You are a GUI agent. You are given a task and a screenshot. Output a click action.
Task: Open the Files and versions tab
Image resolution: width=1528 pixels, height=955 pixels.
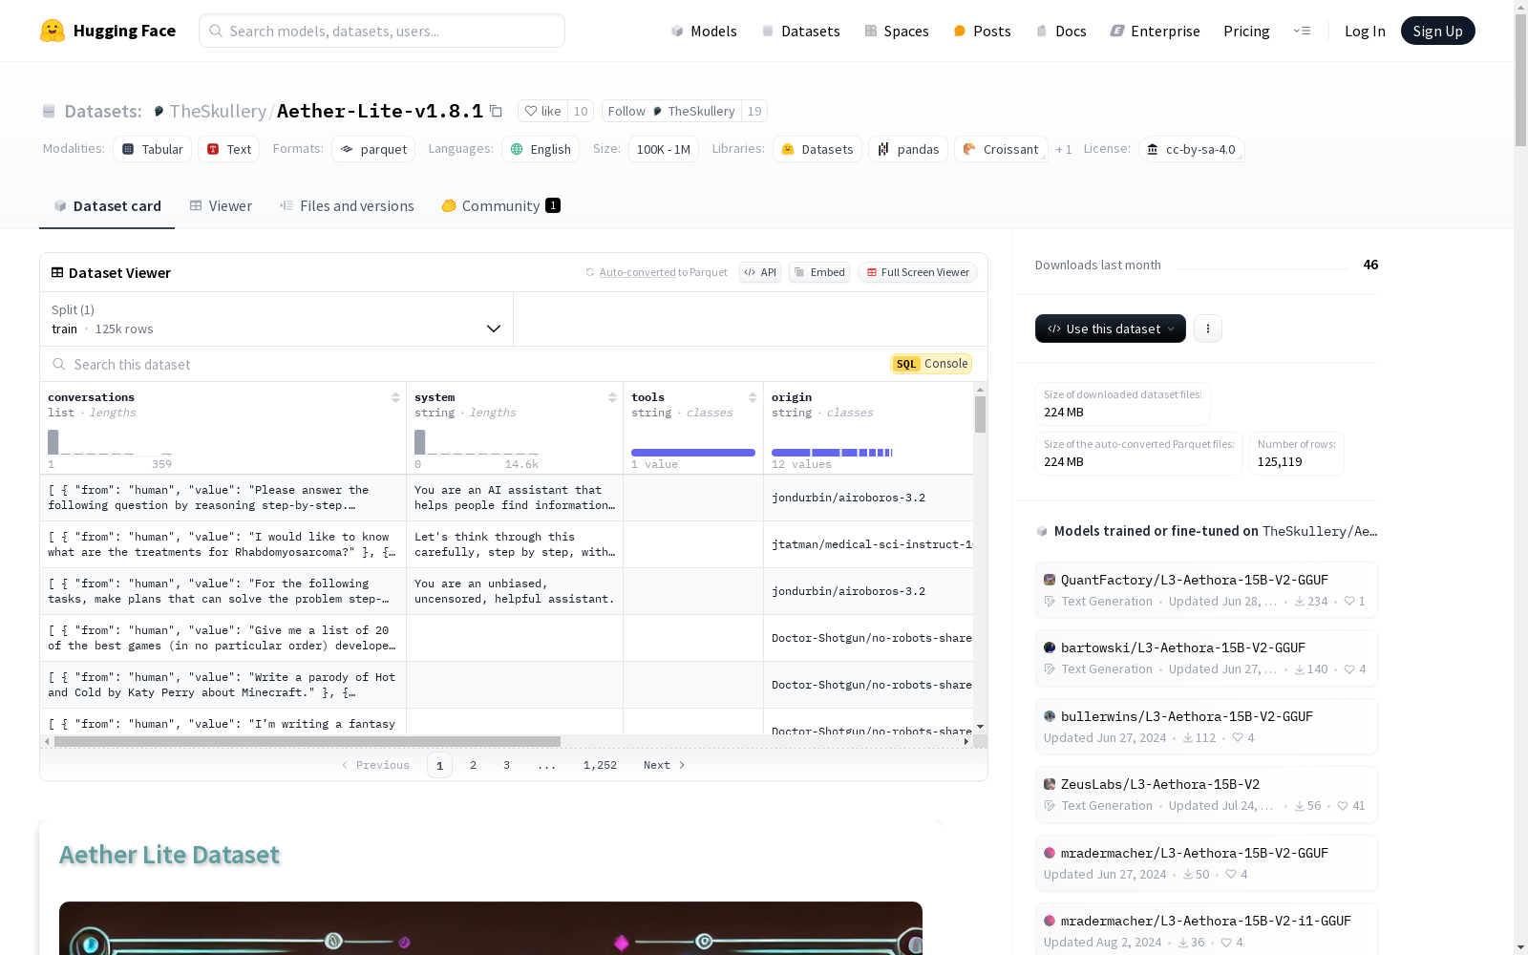pos(347,206)
